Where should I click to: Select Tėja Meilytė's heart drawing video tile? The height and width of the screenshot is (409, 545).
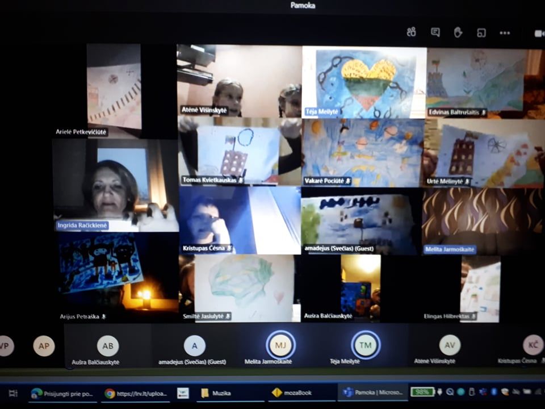point(363,81)
